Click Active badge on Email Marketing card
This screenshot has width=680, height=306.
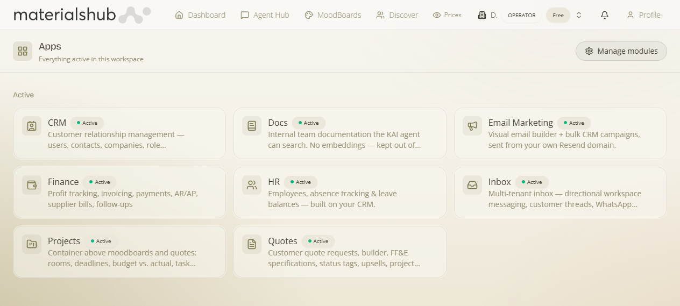click(574, 123)
